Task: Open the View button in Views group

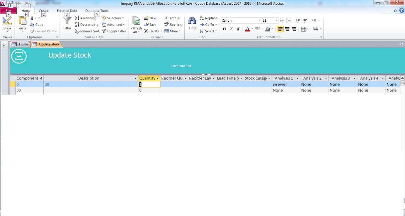Action: 7,25
